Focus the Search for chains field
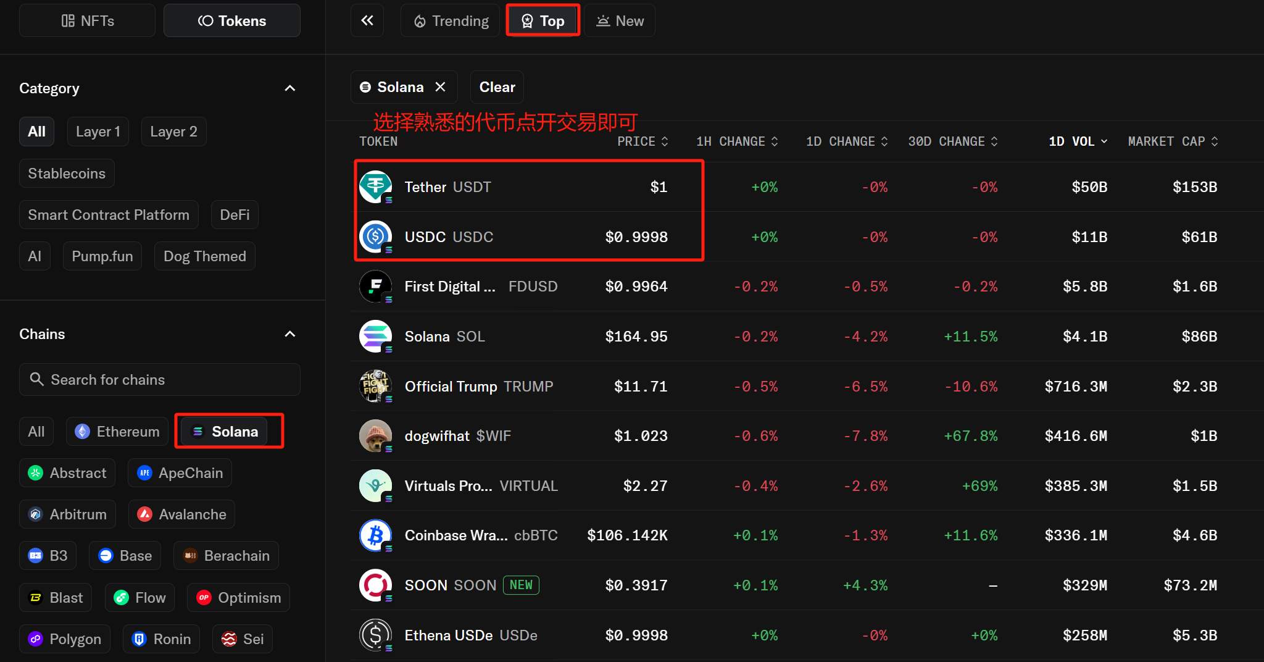 click(160, 379)
